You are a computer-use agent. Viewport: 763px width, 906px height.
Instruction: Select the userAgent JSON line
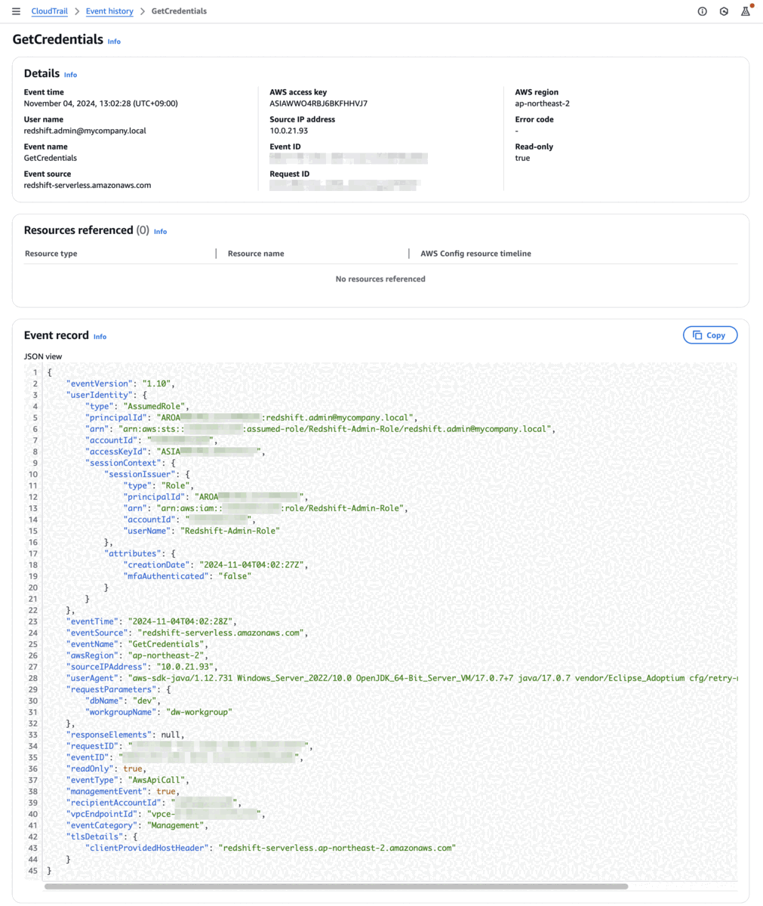click(401, 678)
